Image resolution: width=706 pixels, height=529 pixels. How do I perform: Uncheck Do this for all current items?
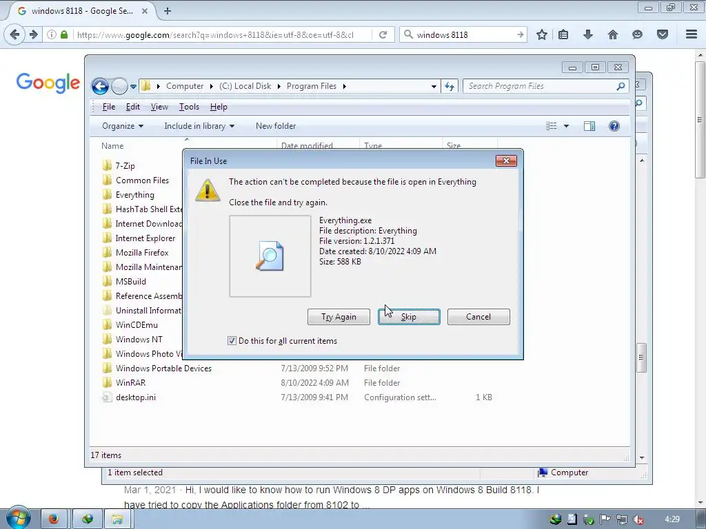[x=232, y=341]
